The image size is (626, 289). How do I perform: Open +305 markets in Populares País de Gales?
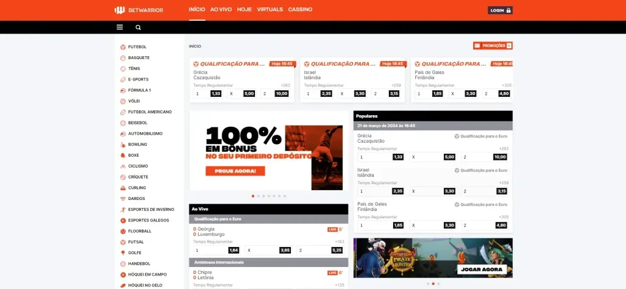tap(504, 217)
